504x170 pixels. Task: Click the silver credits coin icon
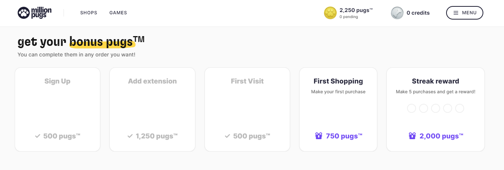coord(397,13)
